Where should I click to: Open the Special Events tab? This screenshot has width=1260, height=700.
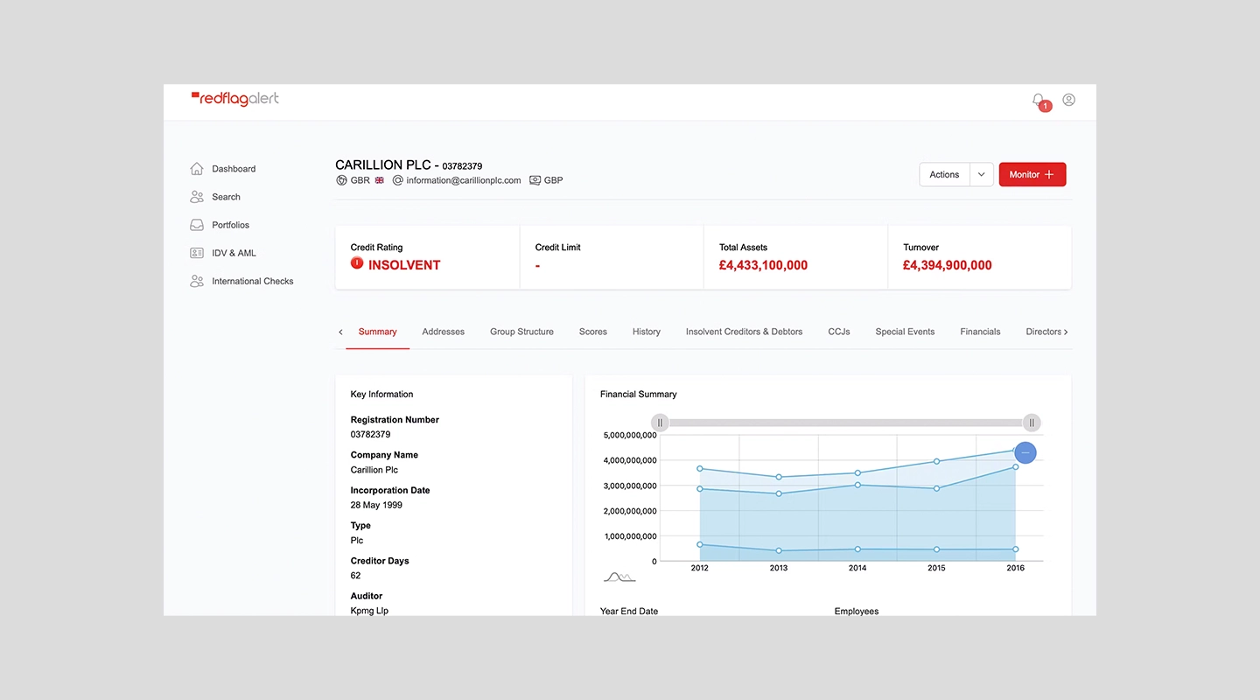(905, 332)
